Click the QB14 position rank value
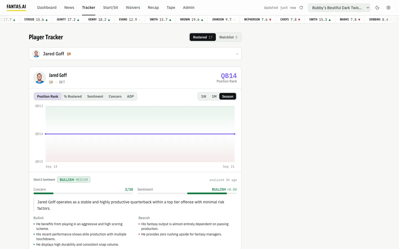 pyautogui.click(x=229, y=76)
